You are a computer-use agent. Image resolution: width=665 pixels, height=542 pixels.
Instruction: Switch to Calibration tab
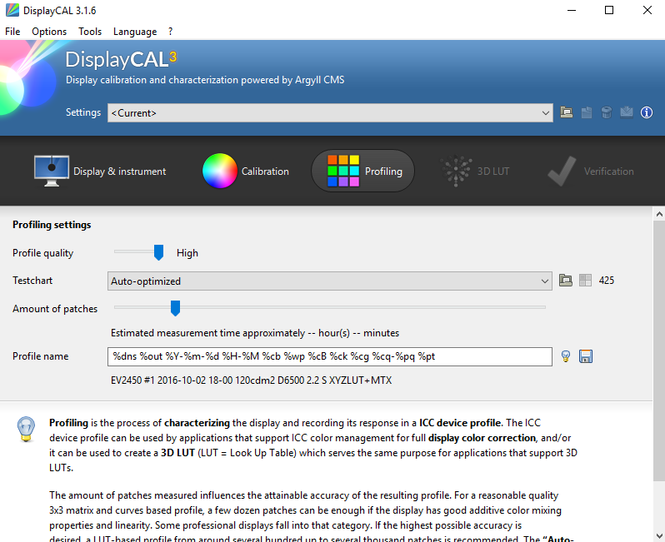pos(246,171)
